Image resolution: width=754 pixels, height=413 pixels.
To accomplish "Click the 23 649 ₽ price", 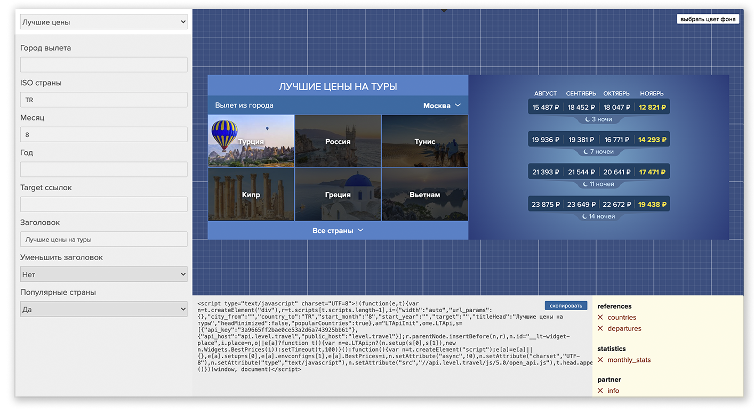I will pos(581,204).
